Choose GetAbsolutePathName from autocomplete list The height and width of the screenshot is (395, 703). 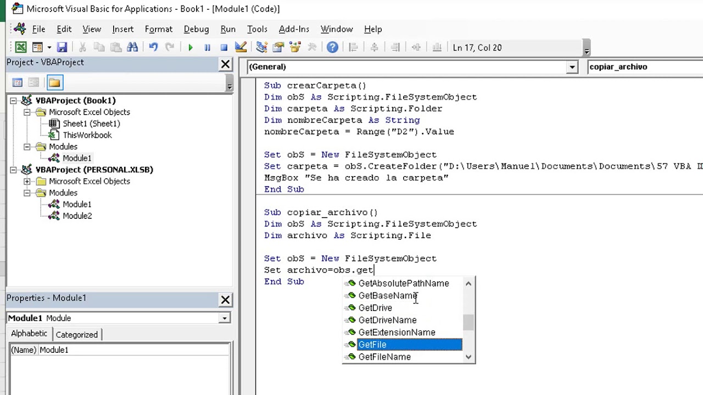[x=404, y=284]
